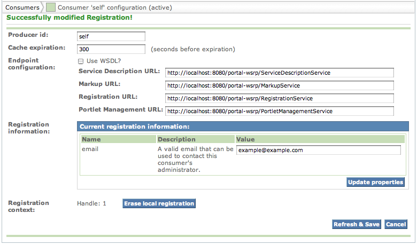Focus the Producer id text field

(111, 36)
